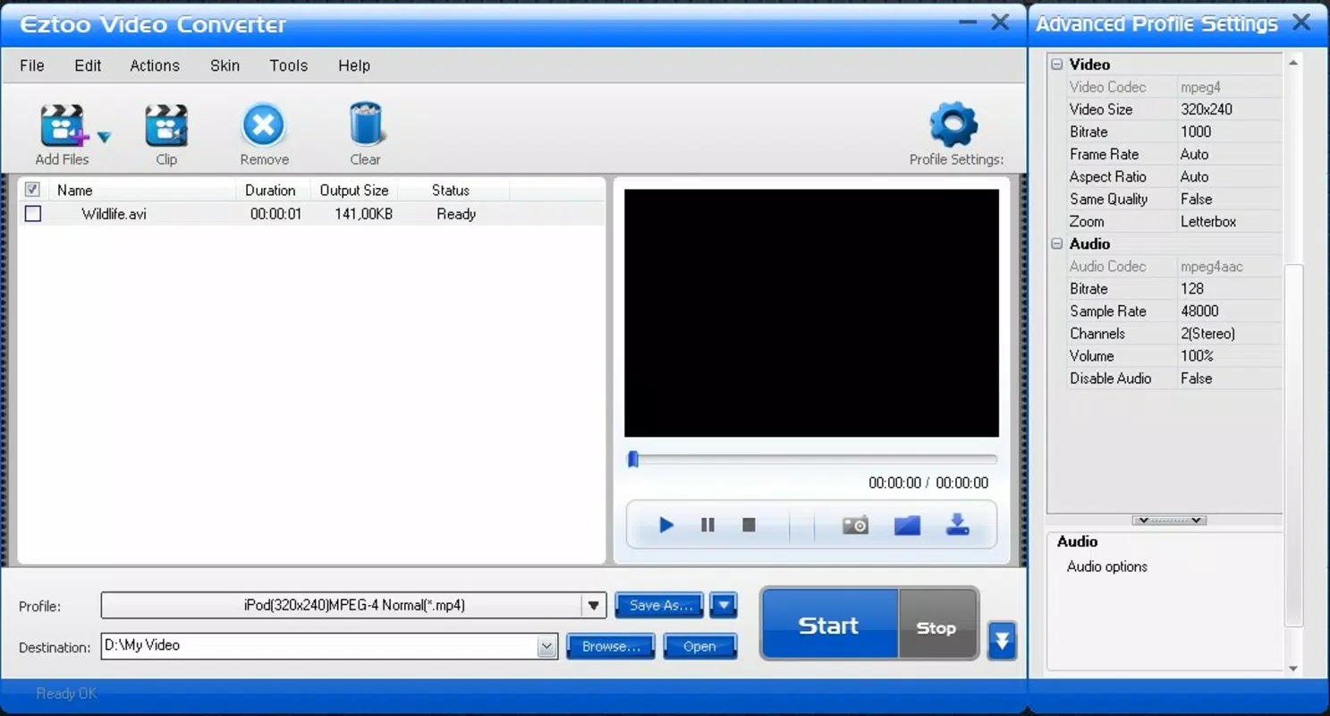
Task: Click the blue double-arrow button beside Stop
Action: pos(1002,641)
